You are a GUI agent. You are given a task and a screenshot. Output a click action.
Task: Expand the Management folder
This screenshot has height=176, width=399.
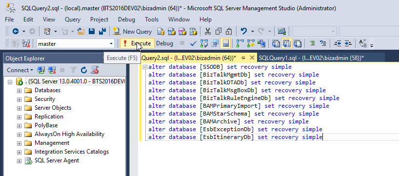pos(19,143)
